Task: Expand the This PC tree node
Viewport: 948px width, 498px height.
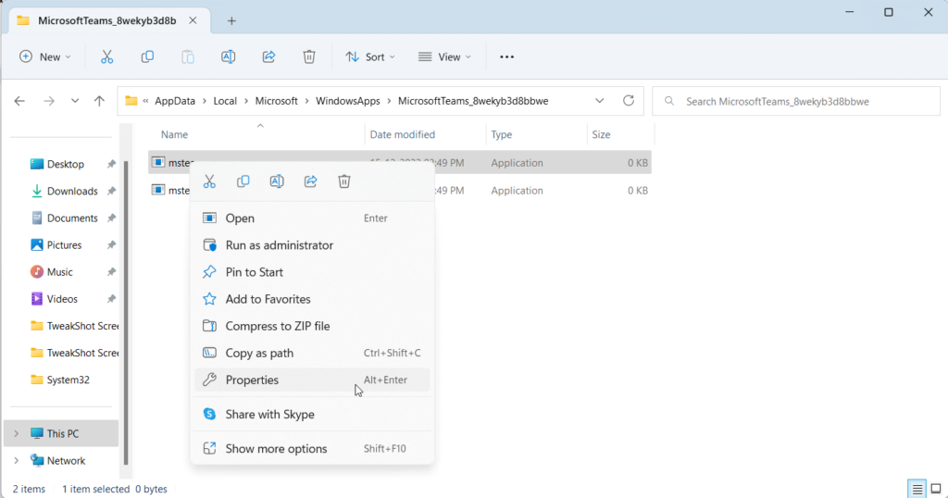Action: pyautogui.click(x=17, y=433)
